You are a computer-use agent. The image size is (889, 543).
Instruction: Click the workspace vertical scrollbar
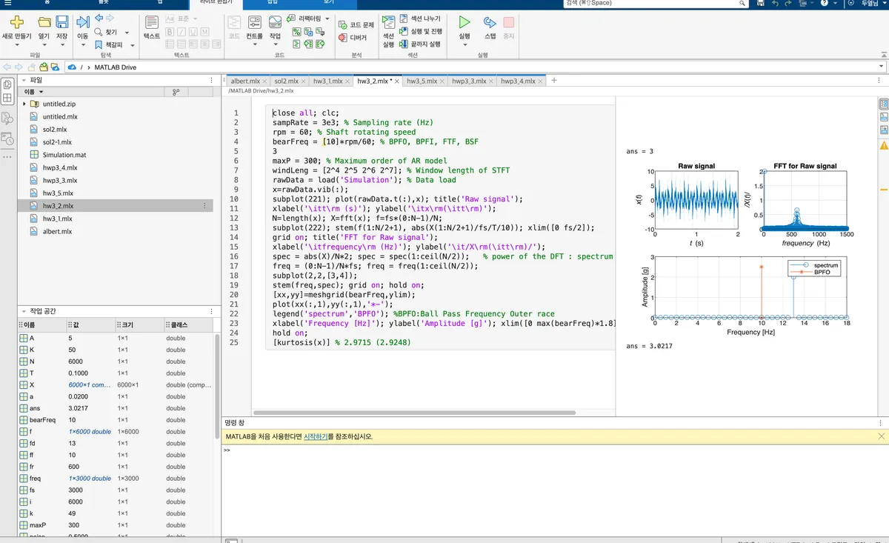click(x=216, y=385)
